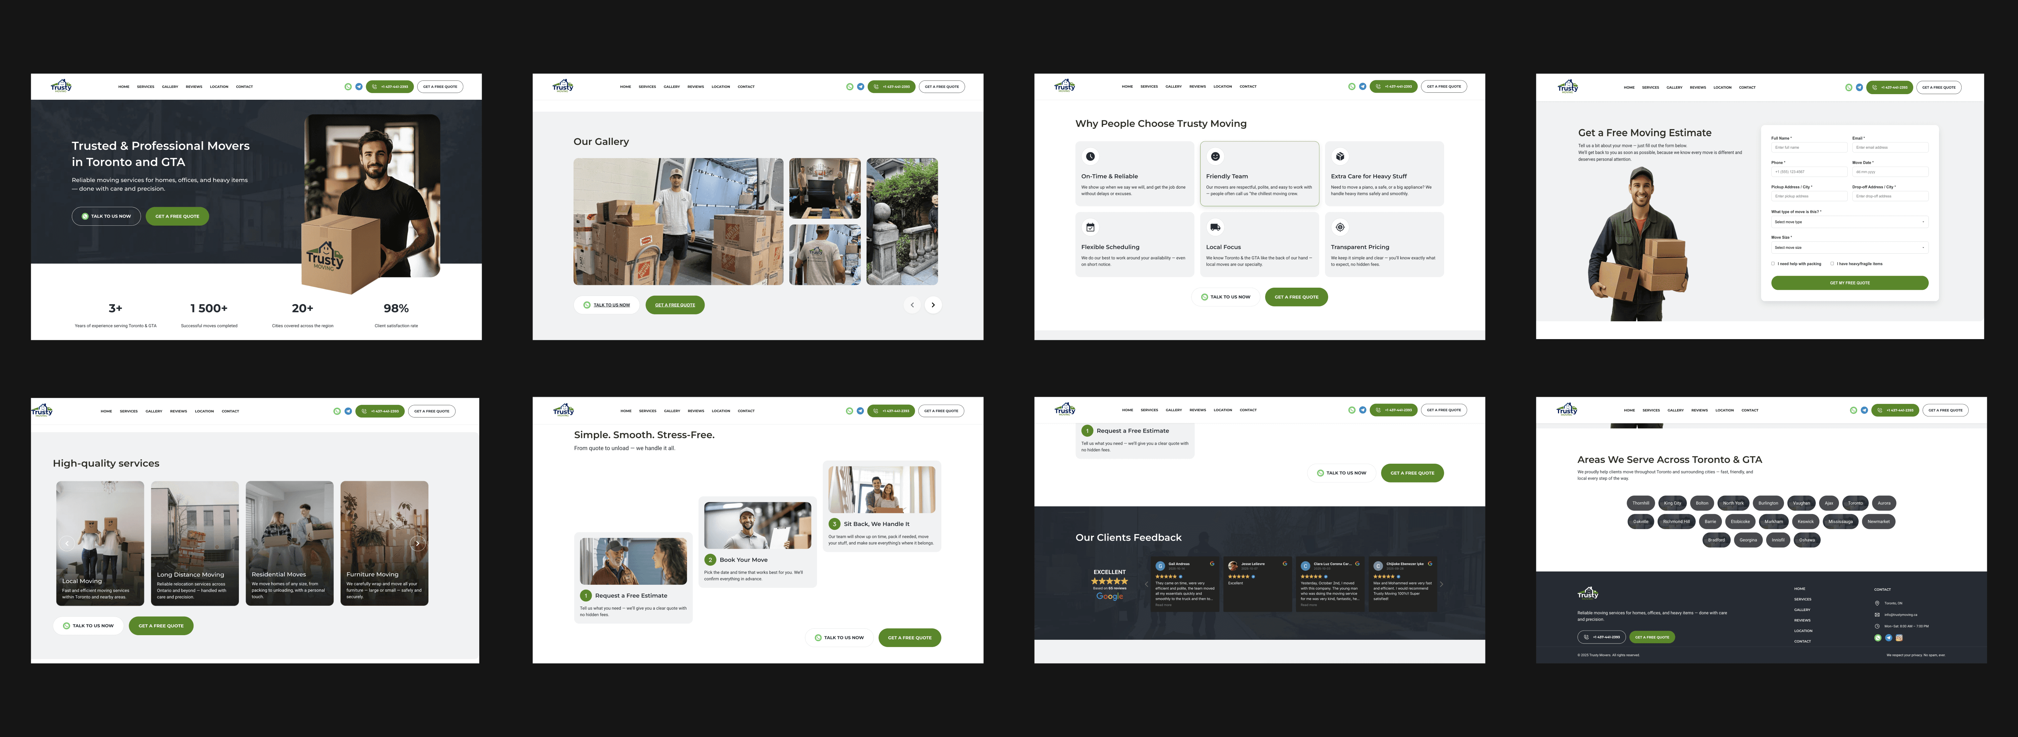Check the 'I need help with packing' box
The width and height of the screenshot is (2018, 737).
pyautogui.click(x=1773, y=264)
